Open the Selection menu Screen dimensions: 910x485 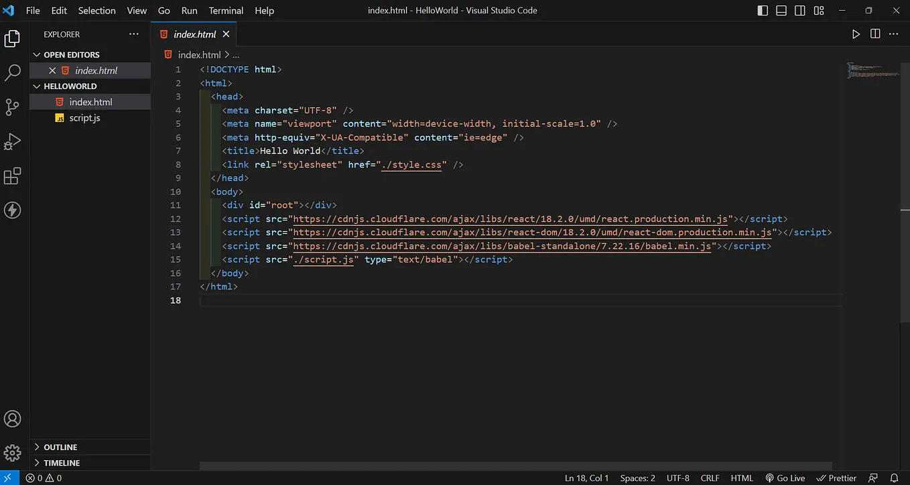coord(97,11)
